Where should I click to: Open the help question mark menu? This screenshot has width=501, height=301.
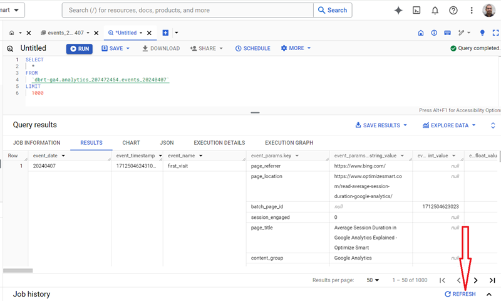453,10
